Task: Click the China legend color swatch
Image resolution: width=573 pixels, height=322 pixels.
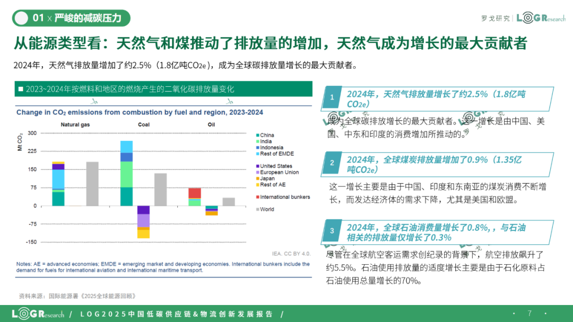Action: pyautogui.click(x=258, y=135)
